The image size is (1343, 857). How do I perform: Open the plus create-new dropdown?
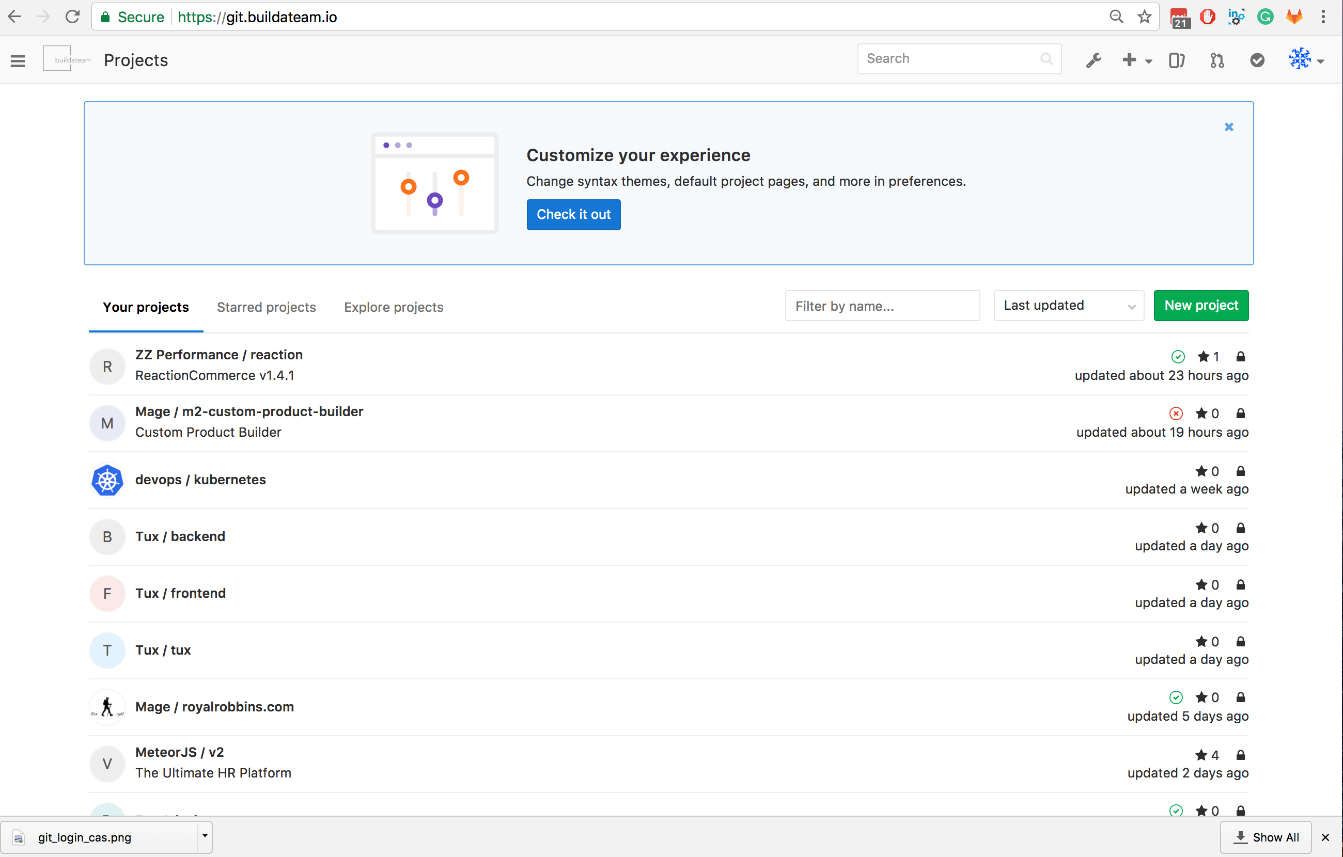pyautogui.click(x=1136, y=60)
